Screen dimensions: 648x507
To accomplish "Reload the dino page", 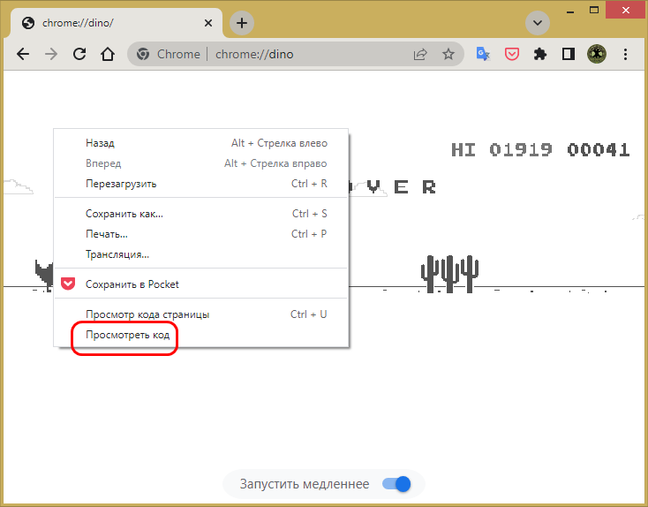I will click(79, 54).
